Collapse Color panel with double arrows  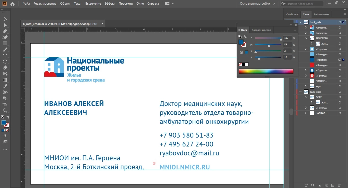291,25
